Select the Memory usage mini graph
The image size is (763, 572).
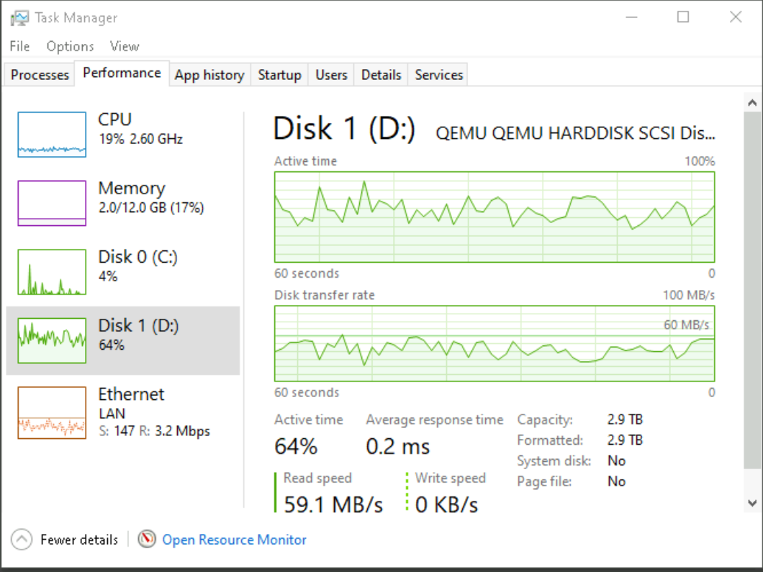(x=52, y=204)
